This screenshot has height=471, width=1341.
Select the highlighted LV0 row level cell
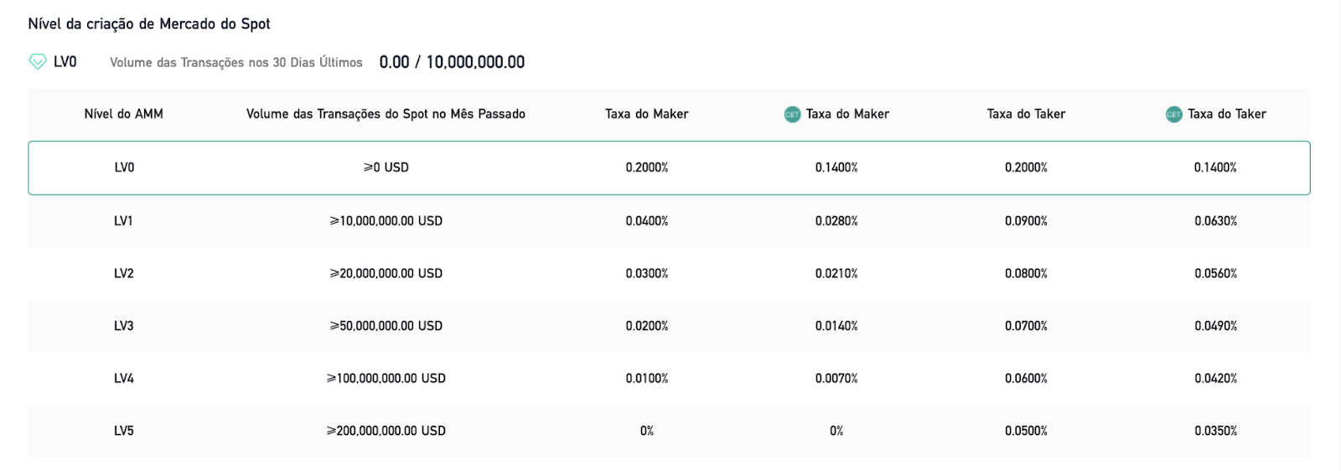click(124, 168)
